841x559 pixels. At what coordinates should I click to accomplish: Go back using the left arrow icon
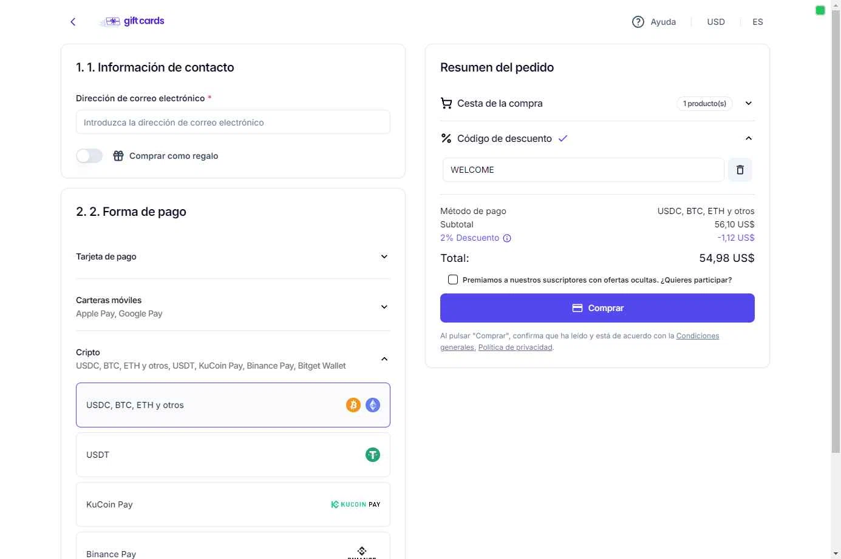[73, 22]
